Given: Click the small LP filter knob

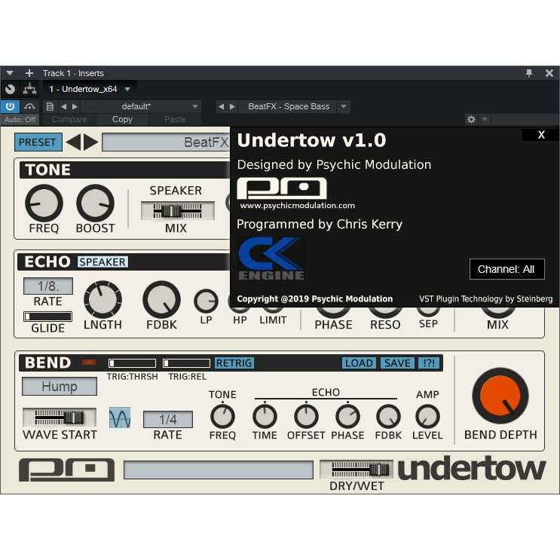Looking at the screenshot, I should pyautogui.click(x=206, y=301).
